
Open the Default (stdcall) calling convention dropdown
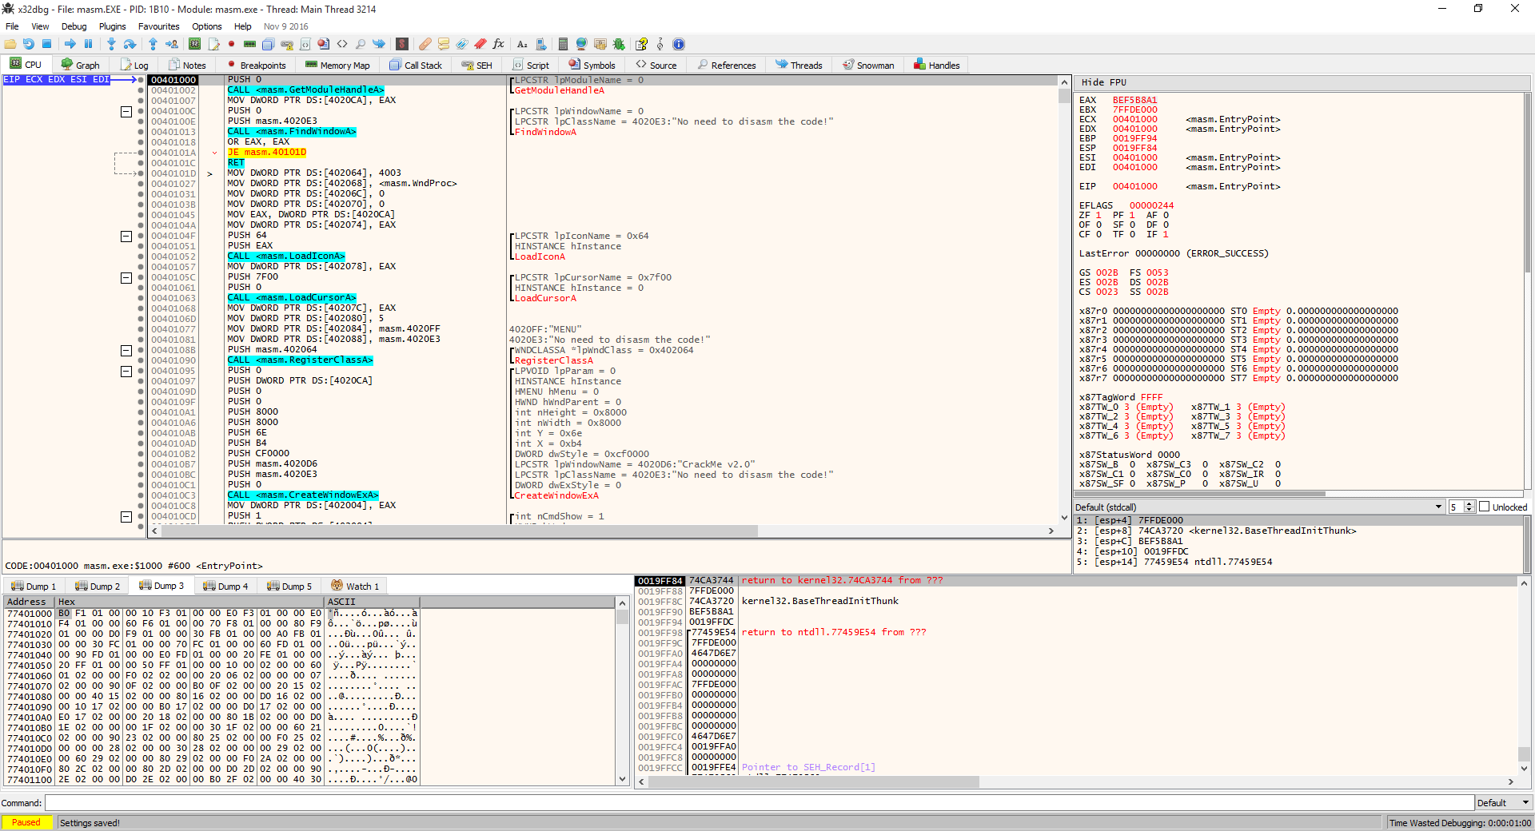pyautogui.click(x=1258, y=507)
